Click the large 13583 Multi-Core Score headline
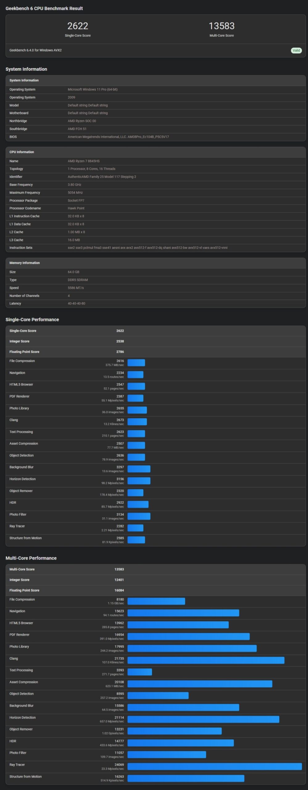308x790 pixels. pos(221,26)
